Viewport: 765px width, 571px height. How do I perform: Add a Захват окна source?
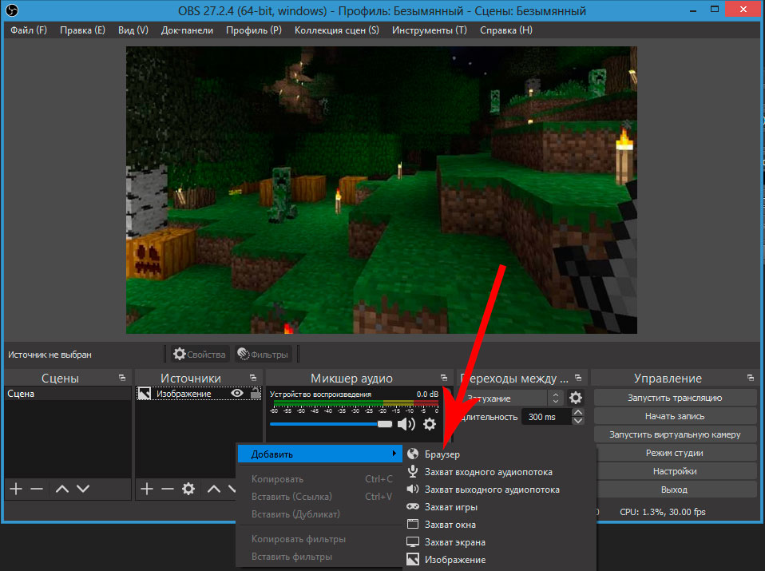coord(500,525)
